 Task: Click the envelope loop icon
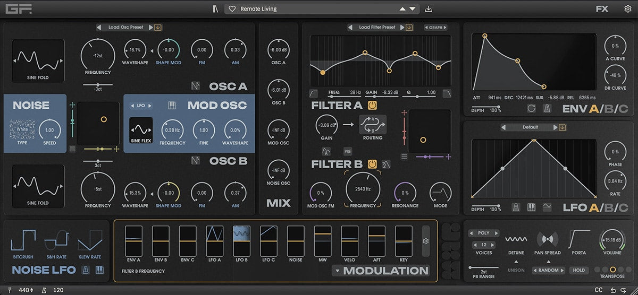(531, 109)
